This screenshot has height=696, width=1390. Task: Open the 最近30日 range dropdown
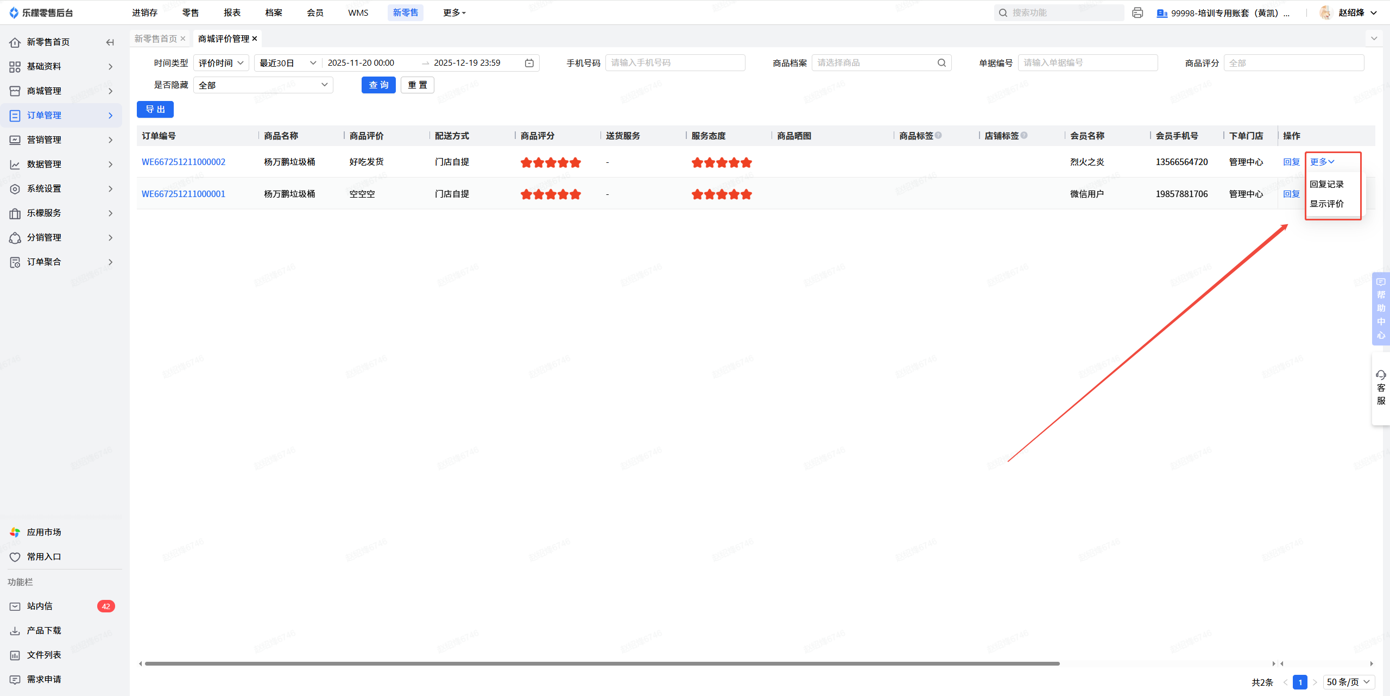287,63
